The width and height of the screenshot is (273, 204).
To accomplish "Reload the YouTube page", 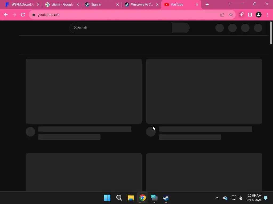I will [x=23, y=15].
